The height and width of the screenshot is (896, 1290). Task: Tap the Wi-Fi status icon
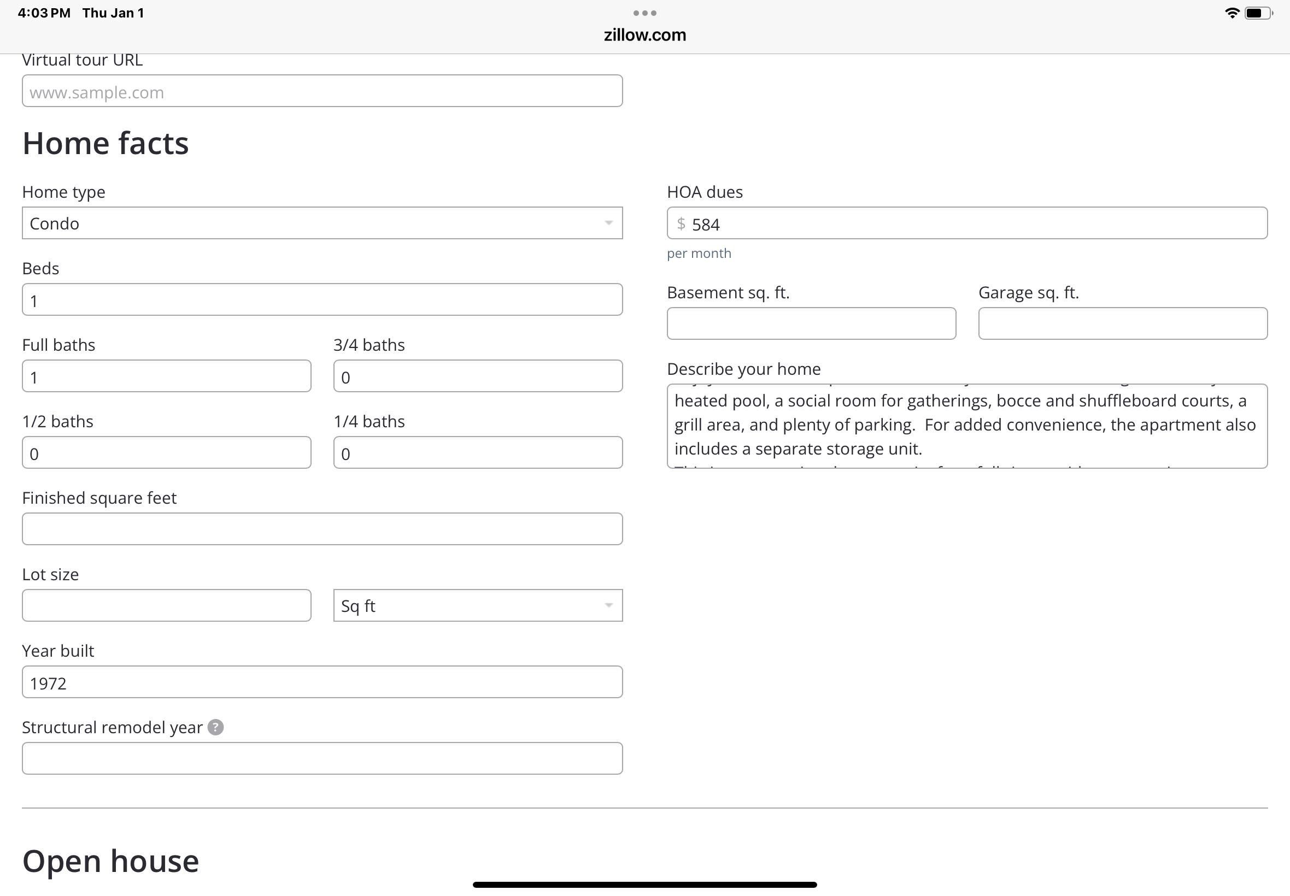[1231, 14]
